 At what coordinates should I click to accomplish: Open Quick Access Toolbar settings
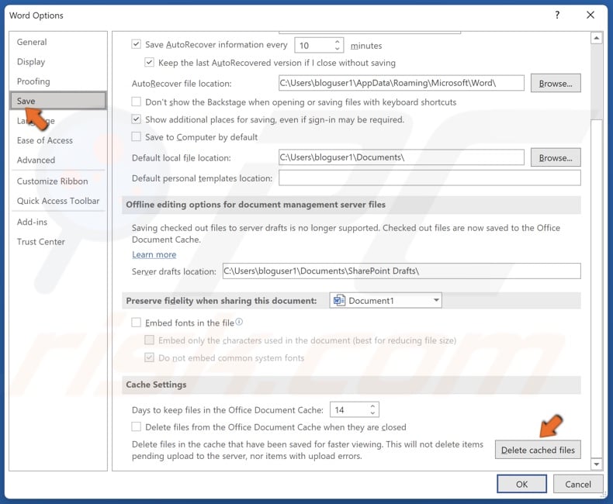[58, 201]
